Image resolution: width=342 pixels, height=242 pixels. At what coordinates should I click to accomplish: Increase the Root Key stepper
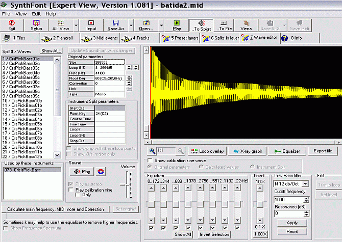click(x=129, y=77)
